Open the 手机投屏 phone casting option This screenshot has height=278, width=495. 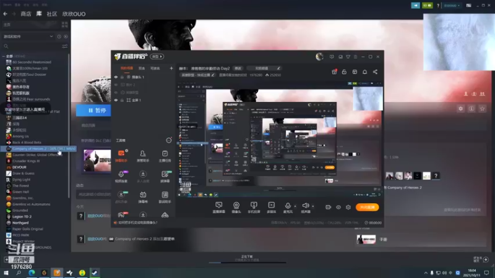click(x=254, y=208)
